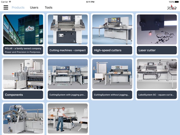Open thumbnail showing man operating machine
The image size is (180, 135).
tap(68, 118)
